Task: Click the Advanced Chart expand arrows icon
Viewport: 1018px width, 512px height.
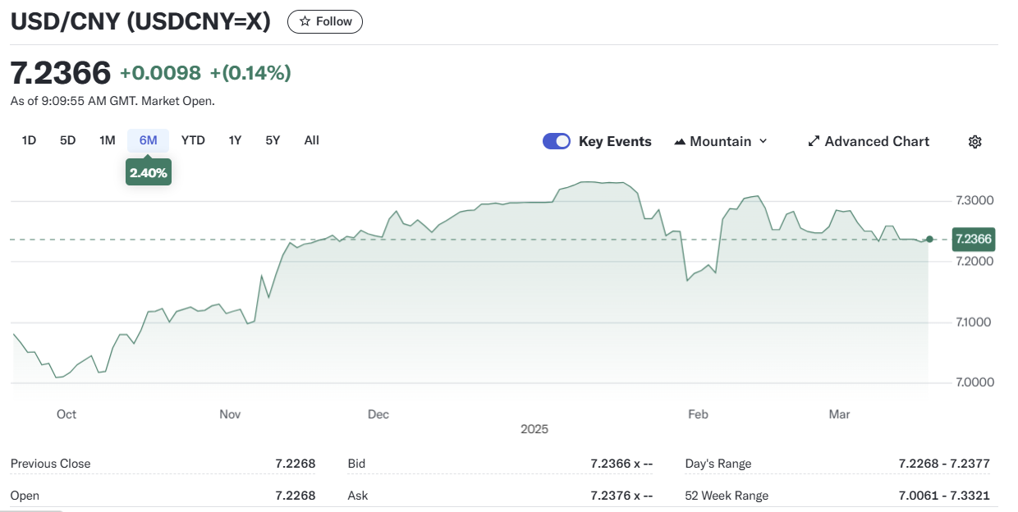Action: tap(814, 141)
